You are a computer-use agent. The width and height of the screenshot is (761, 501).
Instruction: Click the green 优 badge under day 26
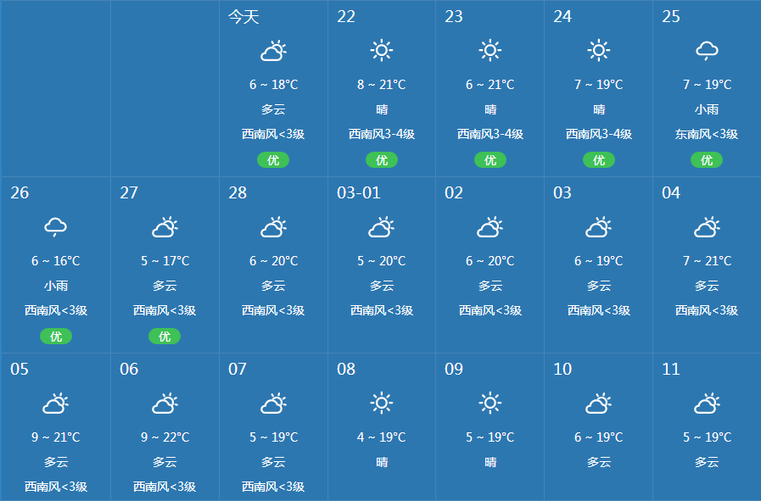(56, 337)
